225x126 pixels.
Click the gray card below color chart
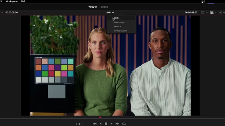tap(57, 92)
